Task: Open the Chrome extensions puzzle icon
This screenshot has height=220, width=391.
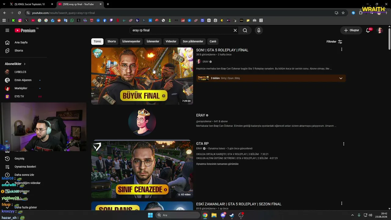Action: (361, 13)
